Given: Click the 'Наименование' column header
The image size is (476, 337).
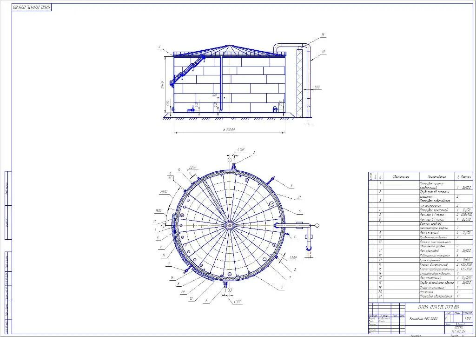Looking at the screenshot, I should pyautogui.click(x=436, y=176).
